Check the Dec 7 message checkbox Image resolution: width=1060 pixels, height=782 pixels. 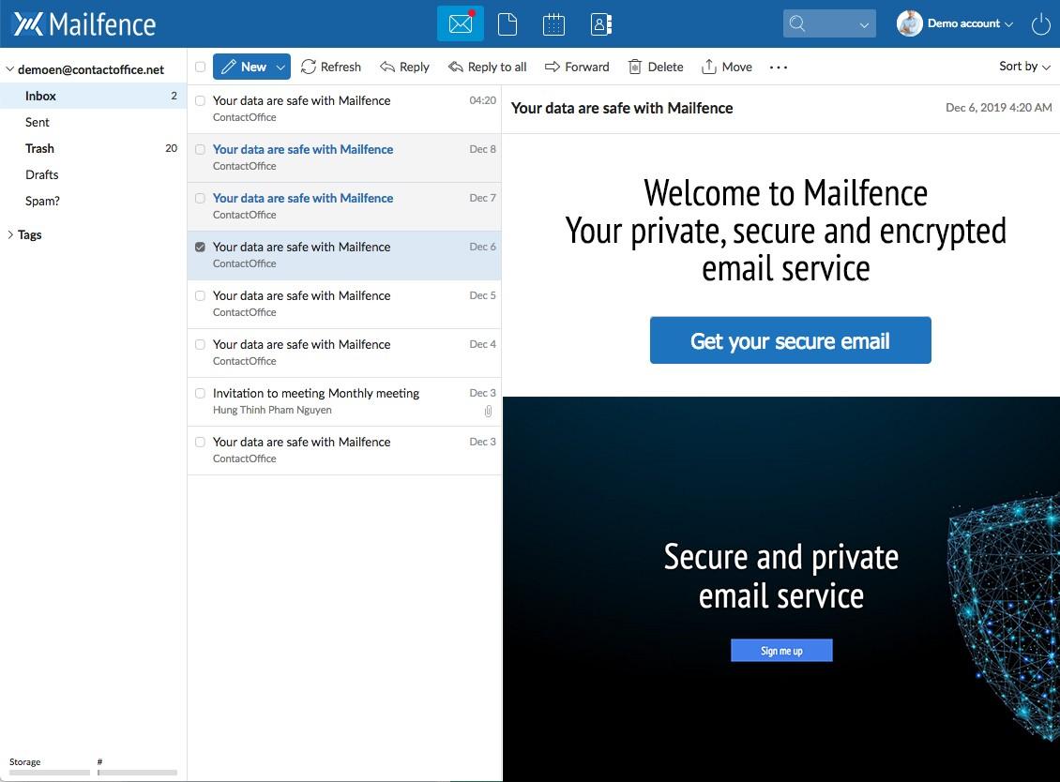coord(200,198)
